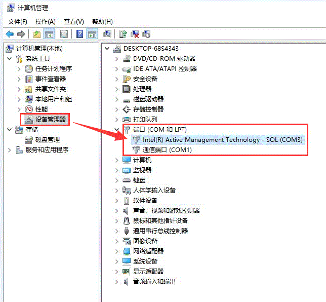The width and height of the screenshot is (326, 302).
Task: Click 打印队列 category label
Action: tap(145, 120)
